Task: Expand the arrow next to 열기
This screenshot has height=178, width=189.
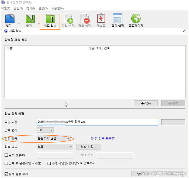Action: pyautogui.click(x=19, y=24)
